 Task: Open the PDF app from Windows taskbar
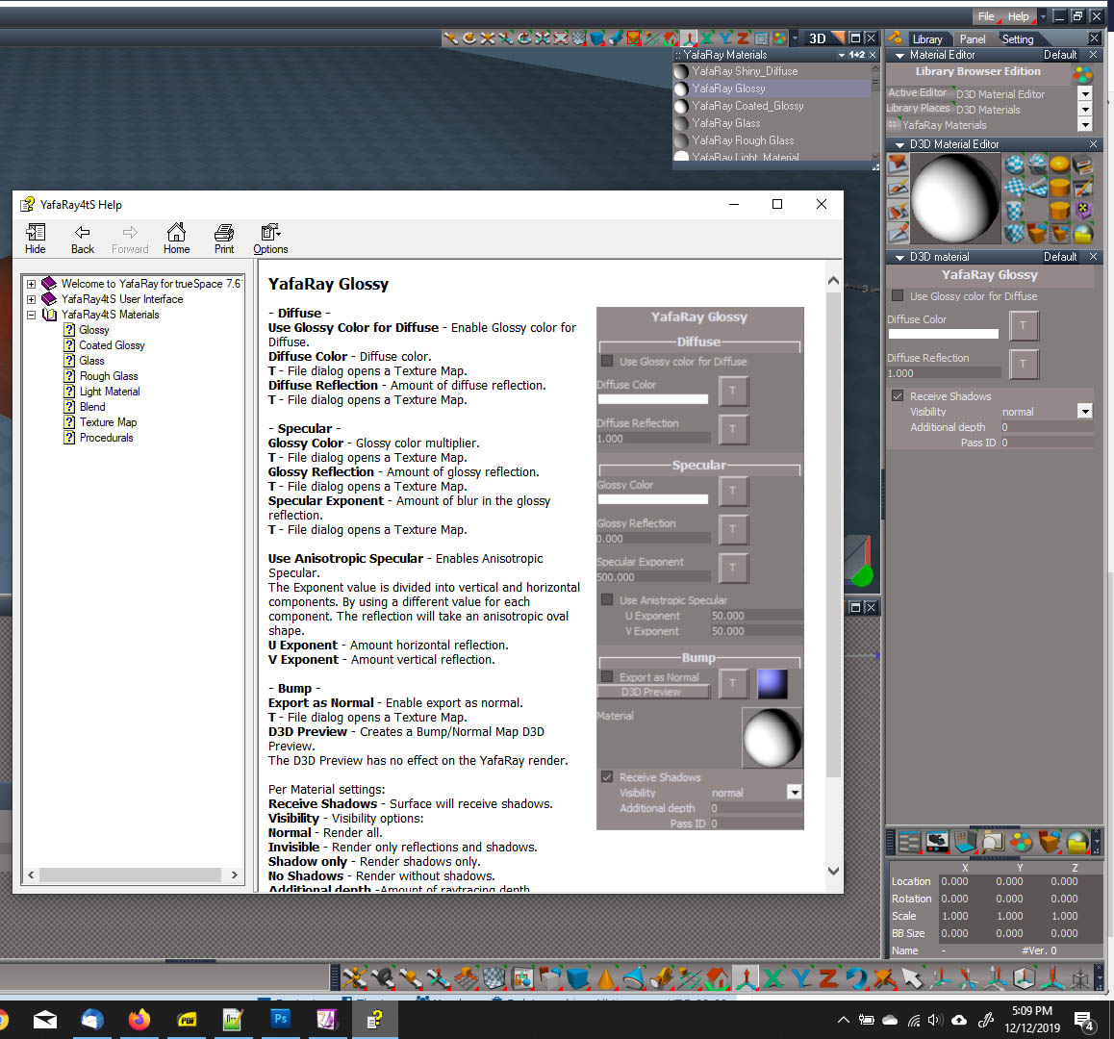[187, 1020]
